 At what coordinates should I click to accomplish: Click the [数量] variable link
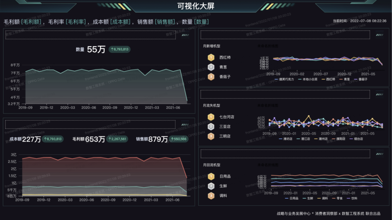[x=201, y=22]
